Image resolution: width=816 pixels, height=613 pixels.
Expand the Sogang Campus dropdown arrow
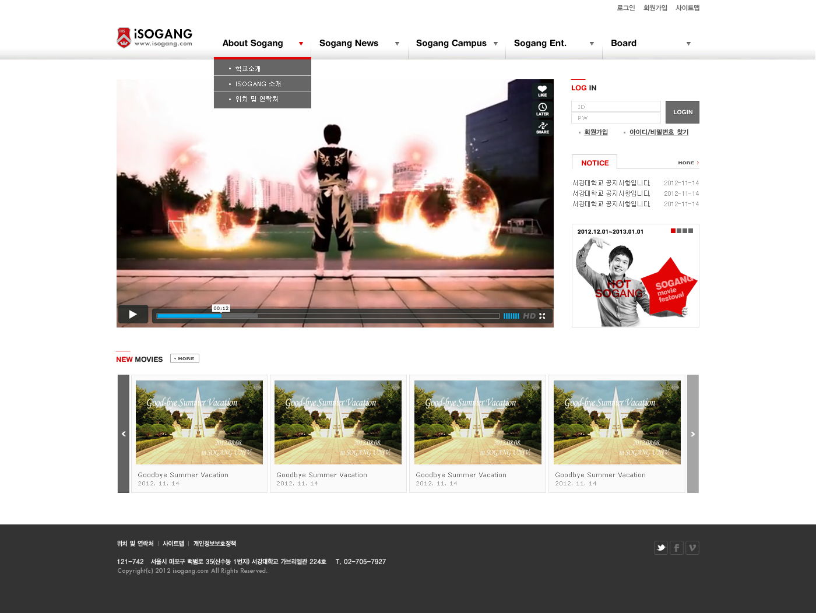495,44
